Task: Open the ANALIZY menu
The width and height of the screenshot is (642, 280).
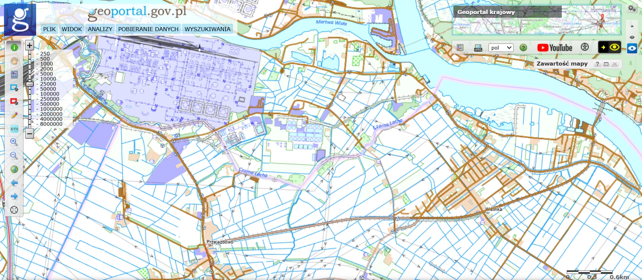Action: point(100,29)
